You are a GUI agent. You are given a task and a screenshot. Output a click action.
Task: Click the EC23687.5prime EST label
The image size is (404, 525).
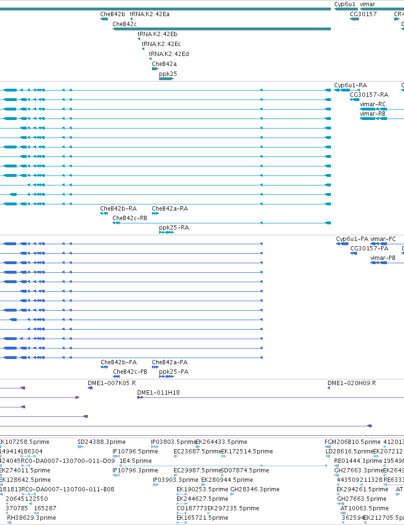(x=197, y=451)
